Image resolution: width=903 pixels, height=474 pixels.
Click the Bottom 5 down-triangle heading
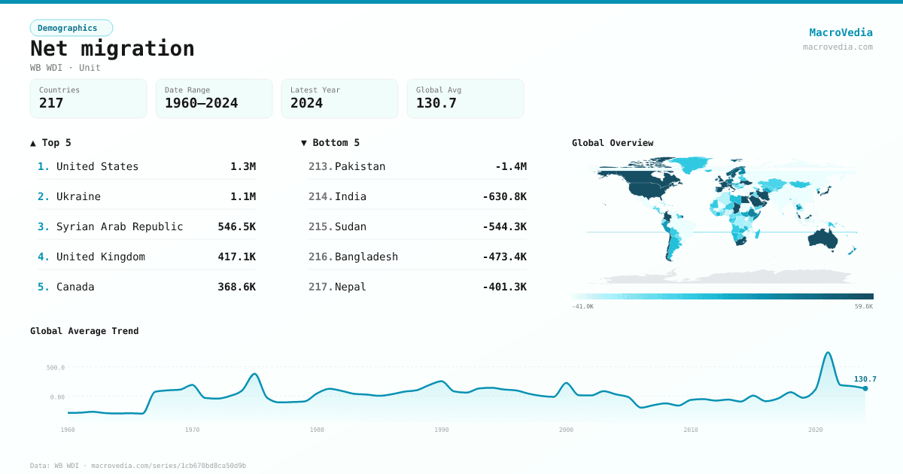[330, 143]
